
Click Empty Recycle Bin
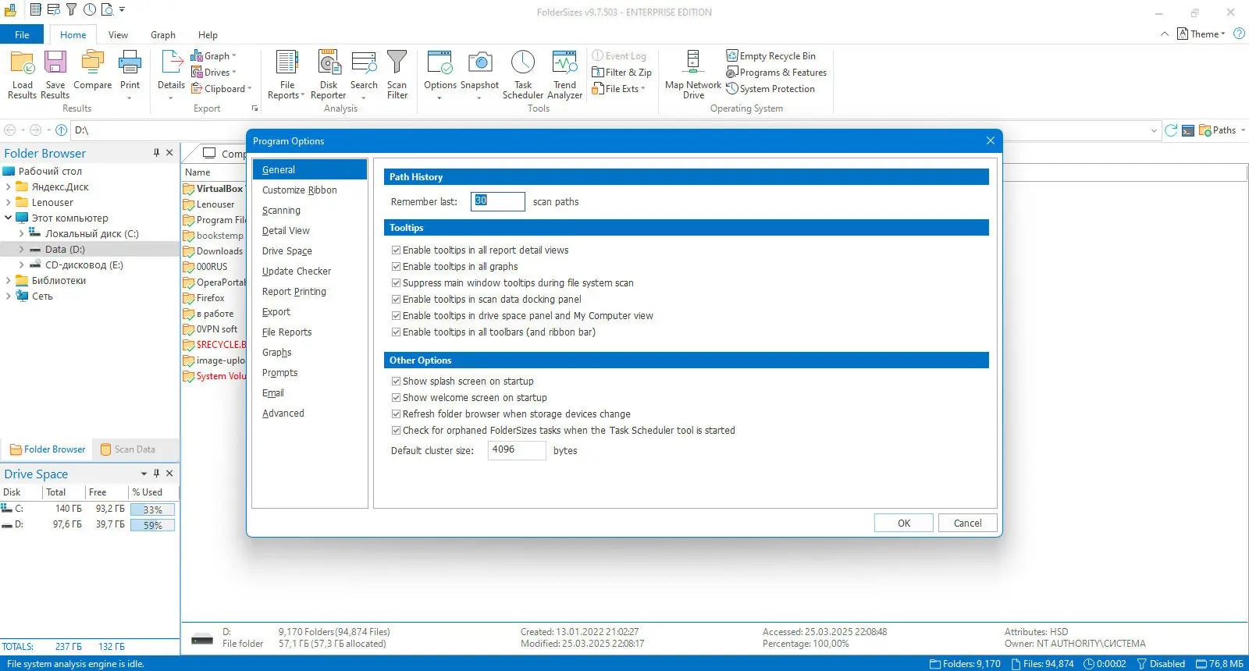(x=771, y=56)
